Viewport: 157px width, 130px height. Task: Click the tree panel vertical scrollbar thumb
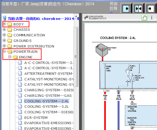coord(76,57)
